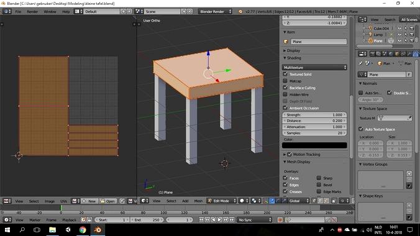This screenshot has height=236, width=420.
Task: Click the black ambient occlusion Color swatch
Action: click(x=314, y=145)
